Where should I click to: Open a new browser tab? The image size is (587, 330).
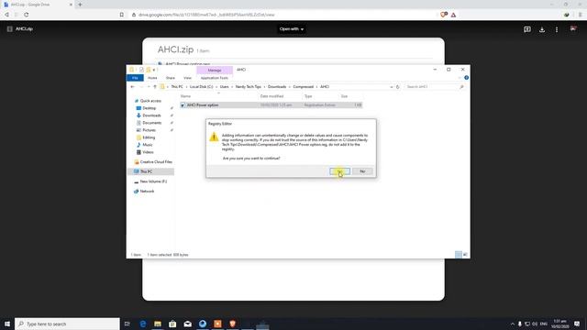click(80, 5)
